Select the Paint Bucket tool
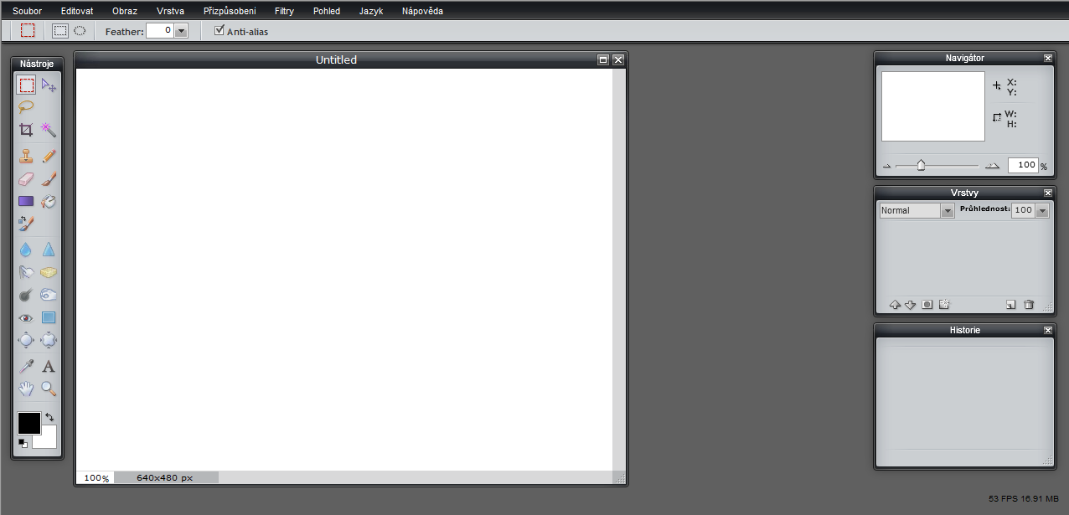1069x515 pixels. 49,201
